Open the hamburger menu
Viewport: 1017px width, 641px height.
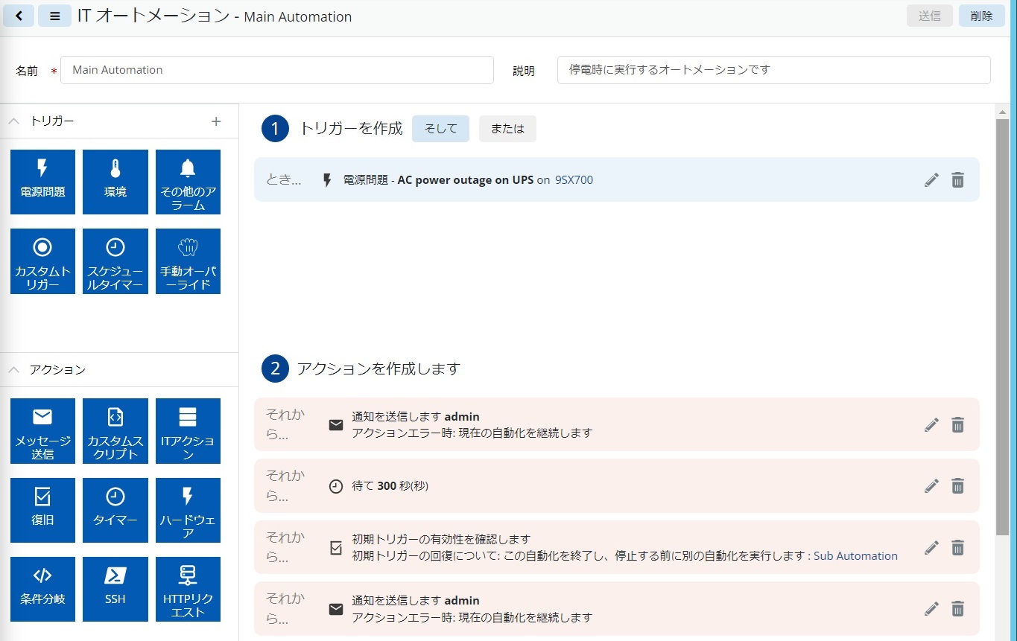click(54, 16)
